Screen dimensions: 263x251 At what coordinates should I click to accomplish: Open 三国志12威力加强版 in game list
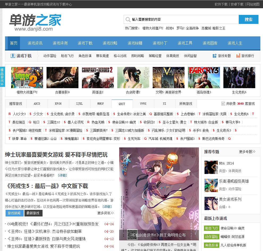click(130, 130)
